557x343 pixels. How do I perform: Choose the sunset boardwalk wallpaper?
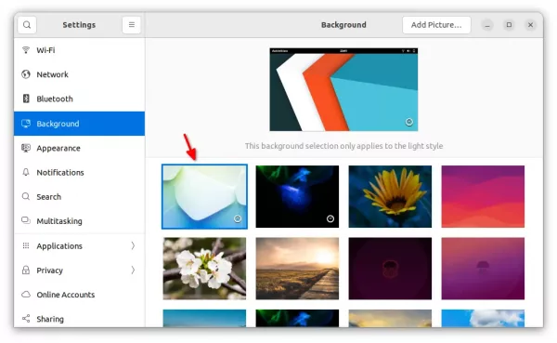(297, 269)
